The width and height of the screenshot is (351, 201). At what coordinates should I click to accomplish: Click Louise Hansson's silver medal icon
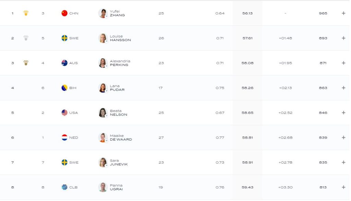pyautogui.click(x=26, y=38)
